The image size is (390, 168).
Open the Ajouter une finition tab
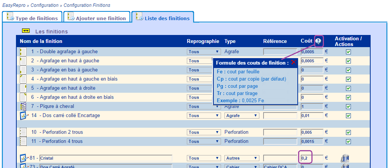[x=96, y=18]
